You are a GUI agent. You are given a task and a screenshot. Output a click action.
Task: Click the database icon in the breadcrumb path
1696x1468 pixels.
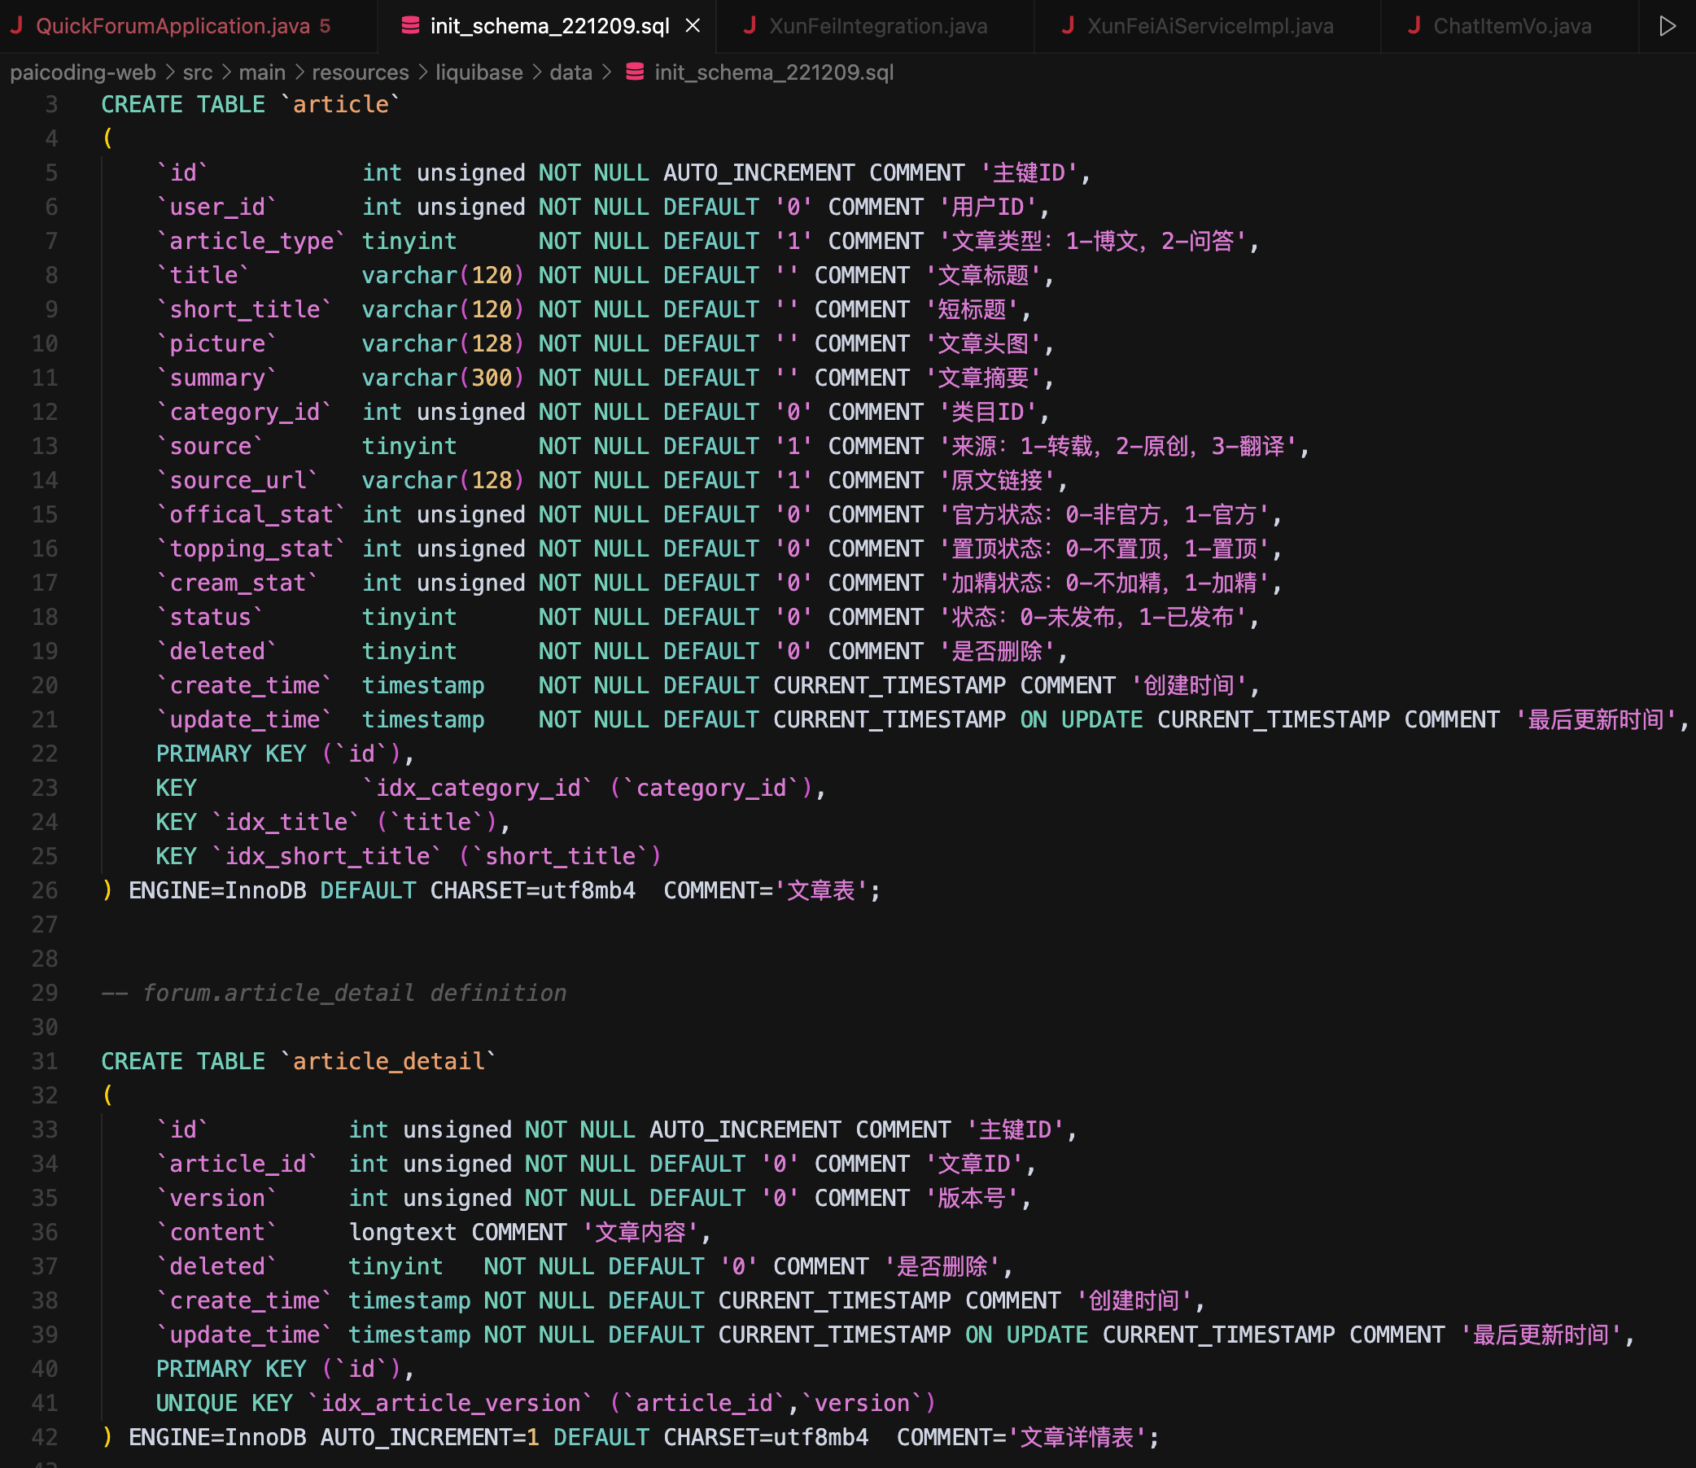pos(634,72)
